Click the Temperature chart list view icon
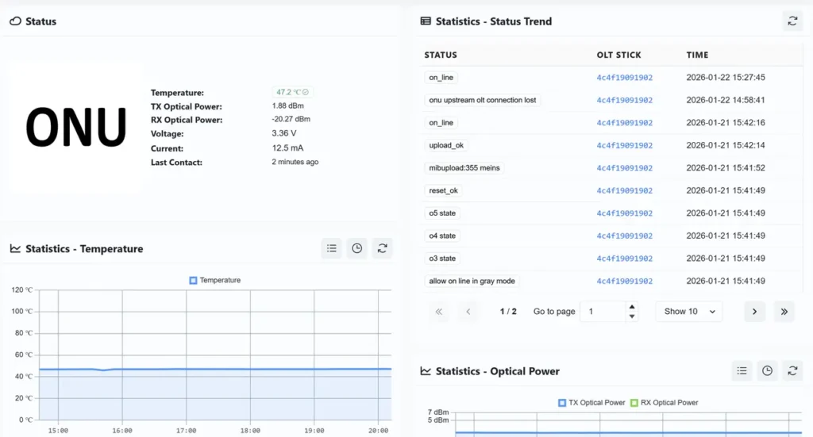 [x=332, y=248]
